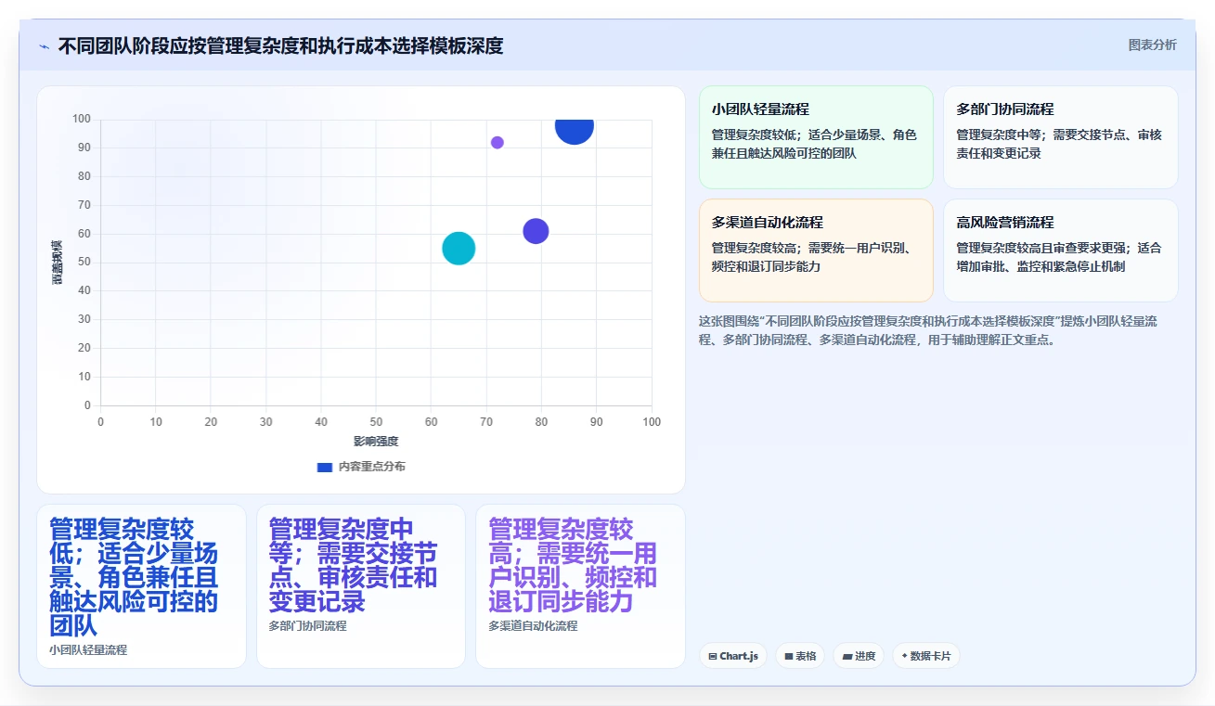Click the 进度 tag
Screen dimensions: 1215x706
coord(859,656)
